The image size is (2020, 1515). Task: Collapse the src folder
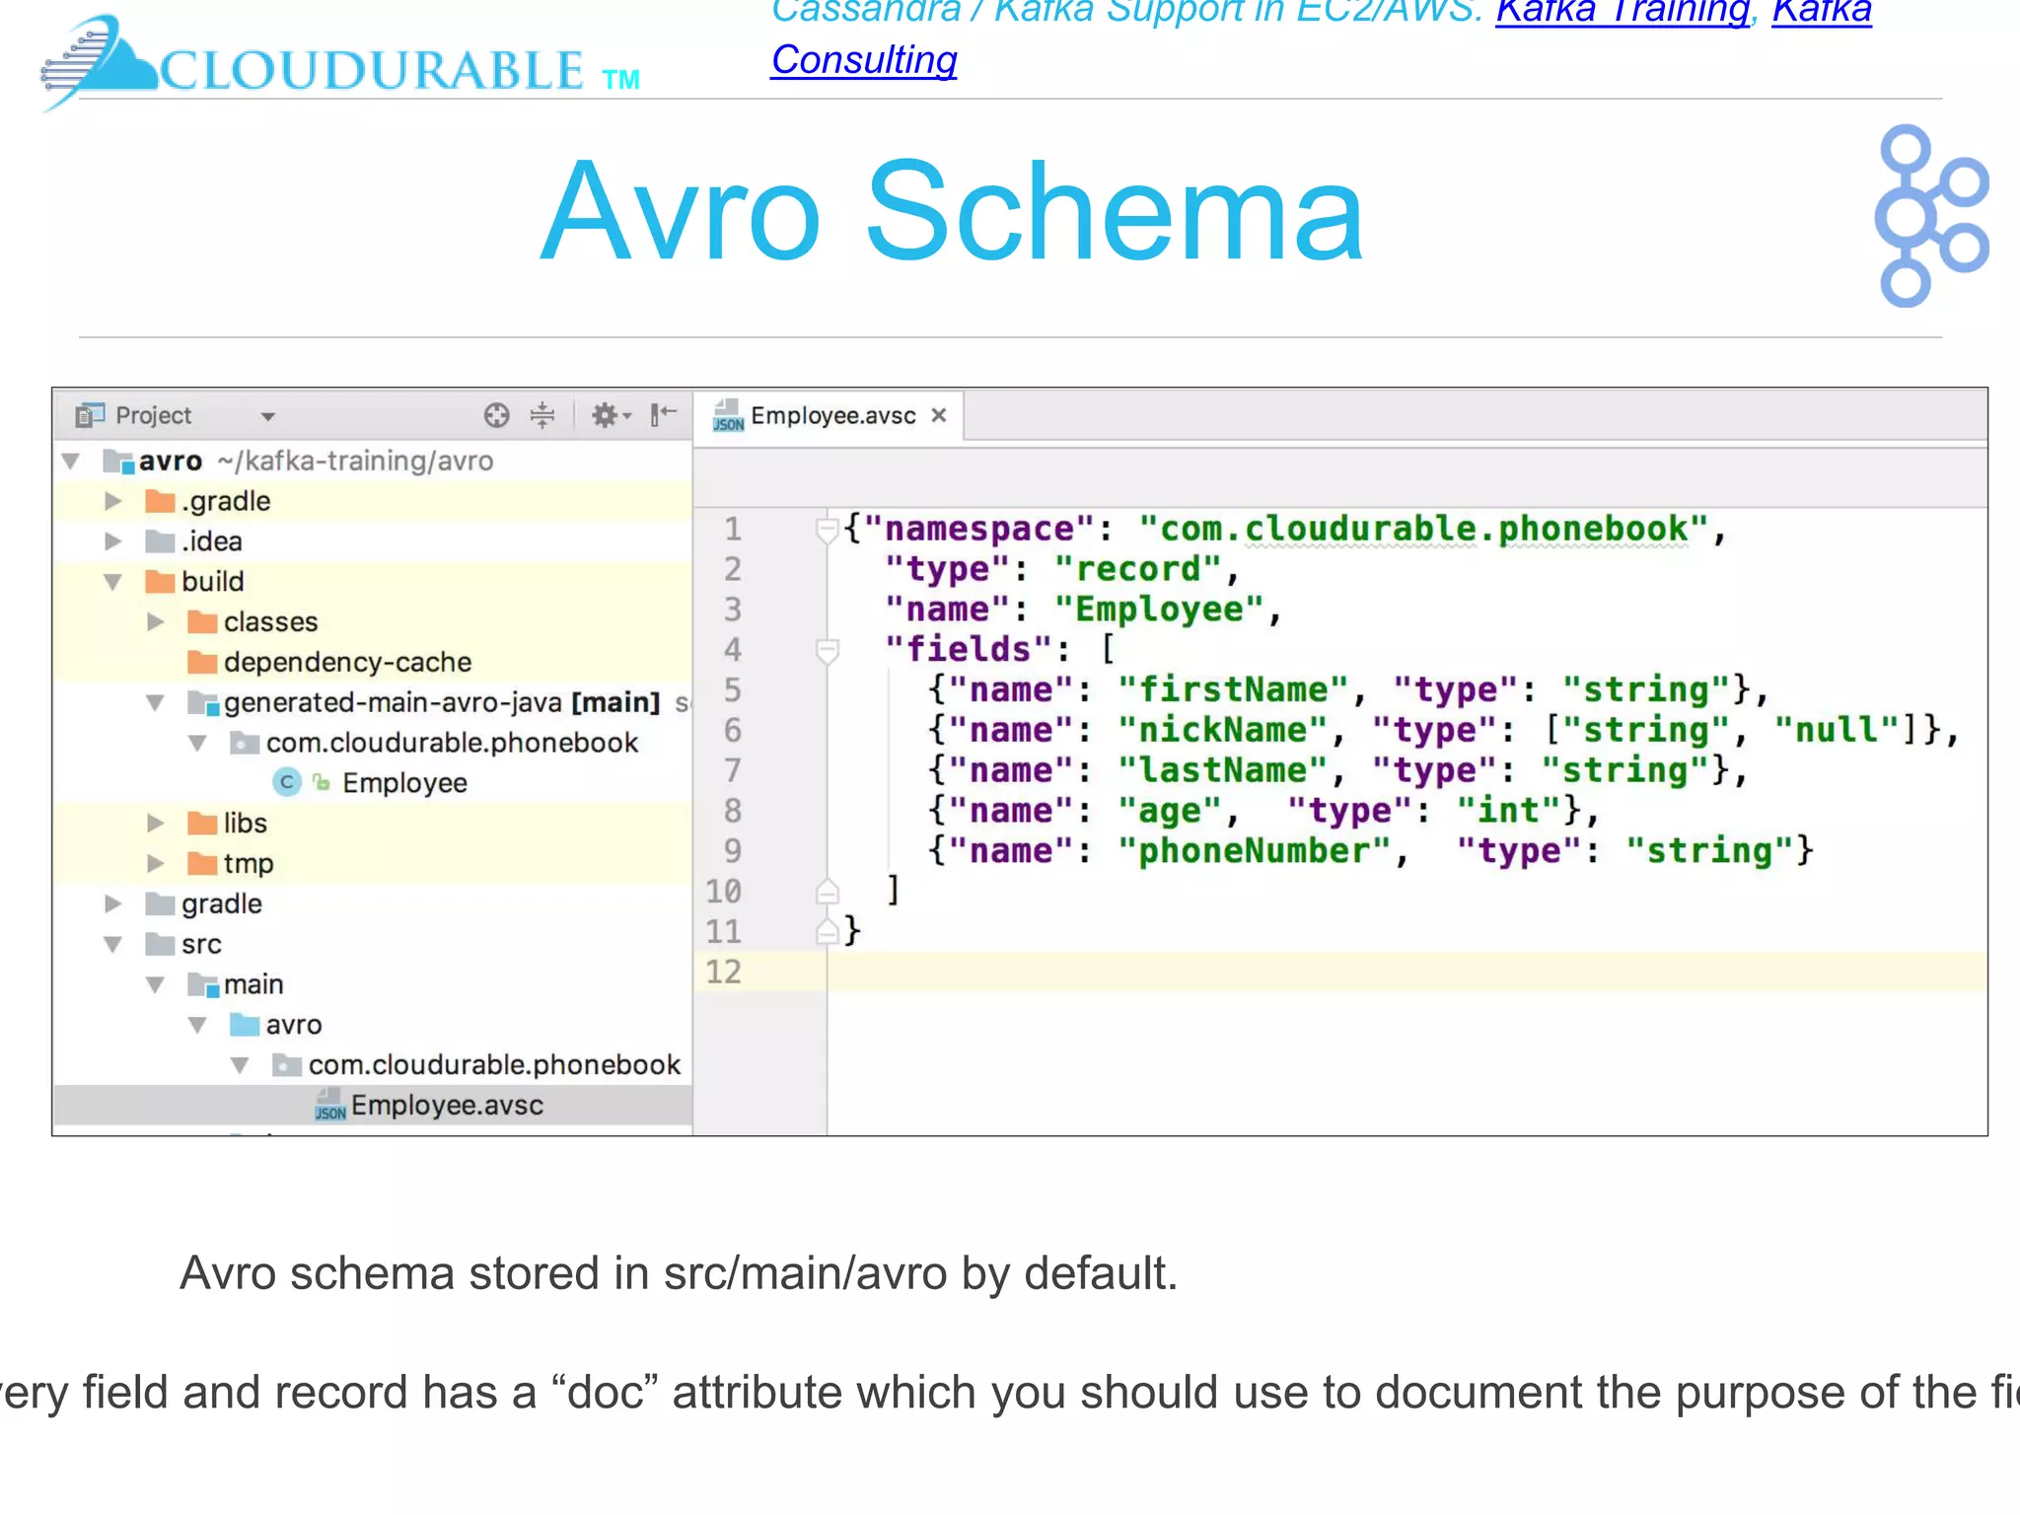click(x=113, y=945)
